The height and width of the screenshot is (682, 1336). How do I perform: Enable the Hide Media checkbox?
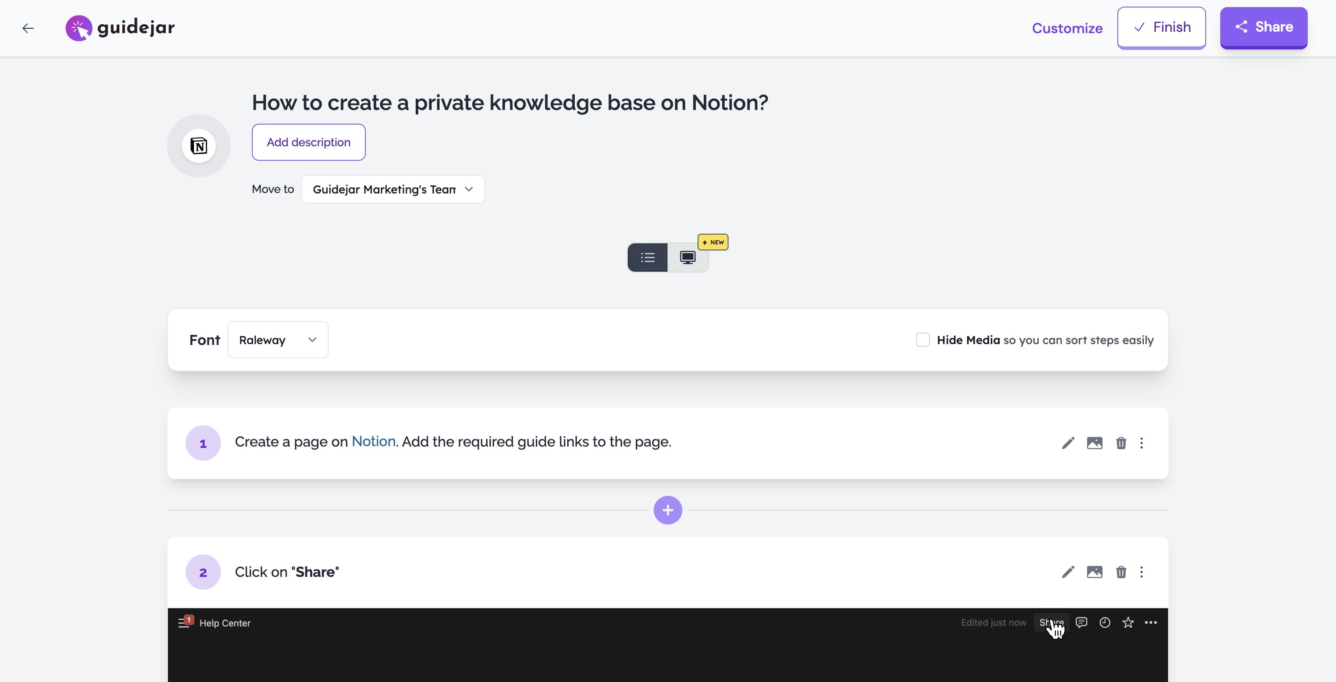click(922, 340)
